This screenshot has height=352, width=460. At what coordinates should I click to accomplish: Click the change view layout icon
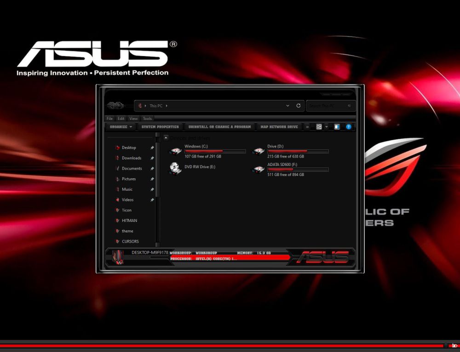coord(319,127)
